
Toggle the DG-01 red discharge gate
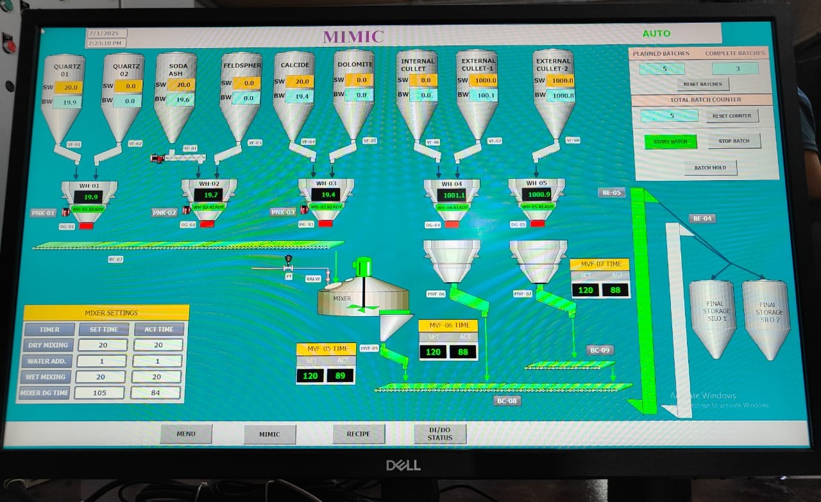pyautogui.click(x=86, y=226)
